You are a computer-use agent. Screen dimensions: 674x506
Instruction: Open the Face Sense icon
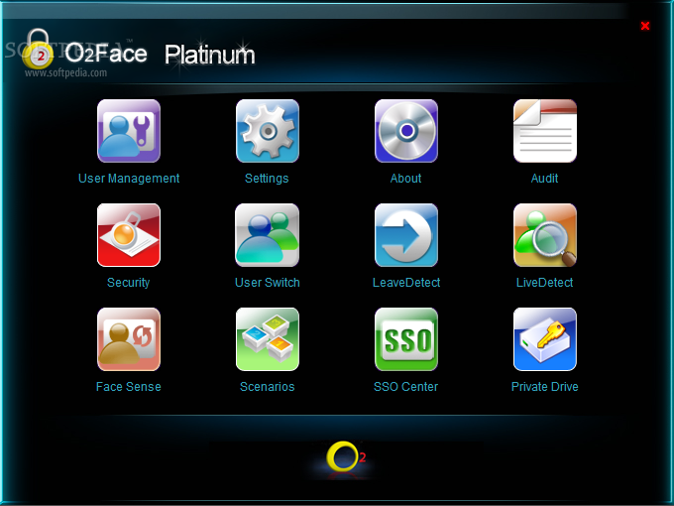129,339
